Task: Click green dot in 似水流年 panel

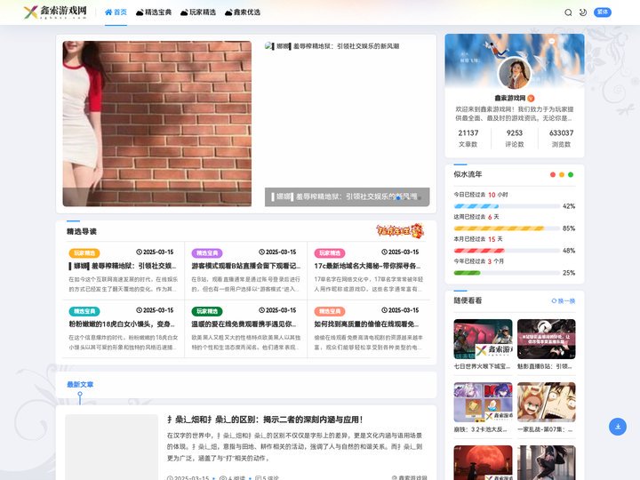Action: pos(571,175)
